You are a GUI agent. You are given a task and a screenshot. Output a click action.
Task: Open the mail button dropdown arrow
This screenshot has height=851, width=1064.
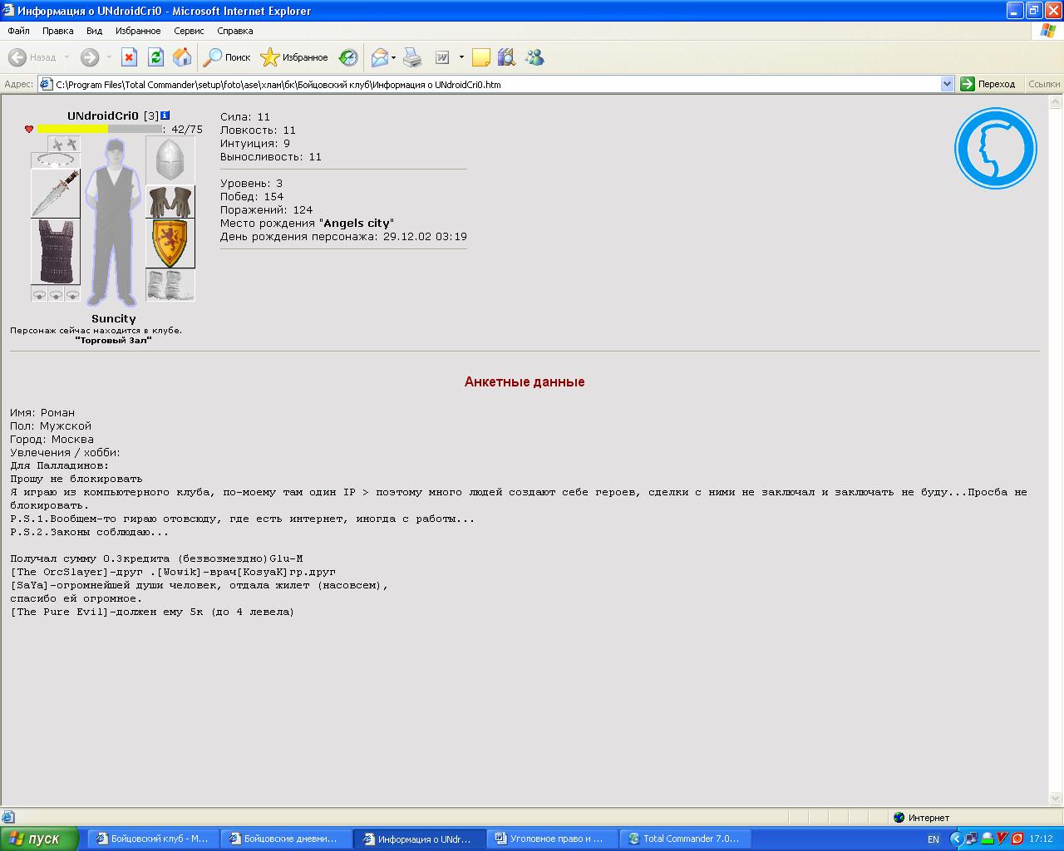(394, 57)
